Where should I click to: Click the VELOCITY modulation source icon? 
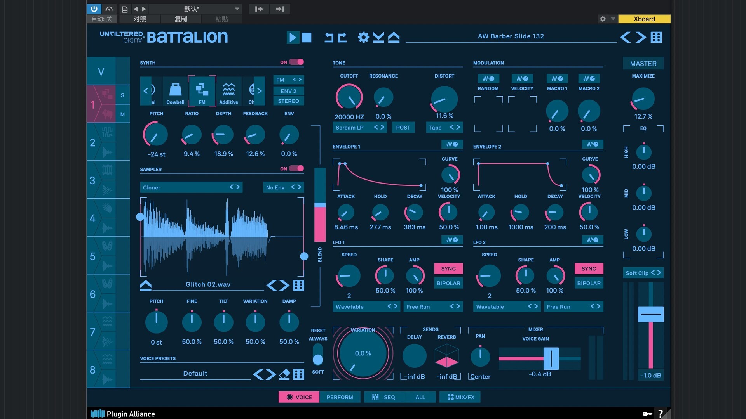pos(522,79)
